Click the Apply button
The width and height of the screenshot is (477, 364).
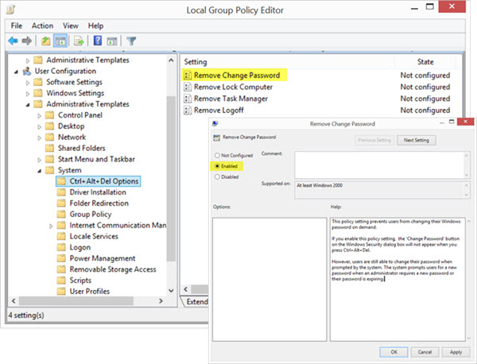coord(456,352)
